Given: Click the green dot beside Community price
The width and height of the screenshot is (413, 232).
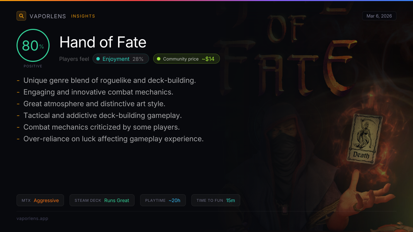Looking at the screenshot, I should tap(158, 59).
